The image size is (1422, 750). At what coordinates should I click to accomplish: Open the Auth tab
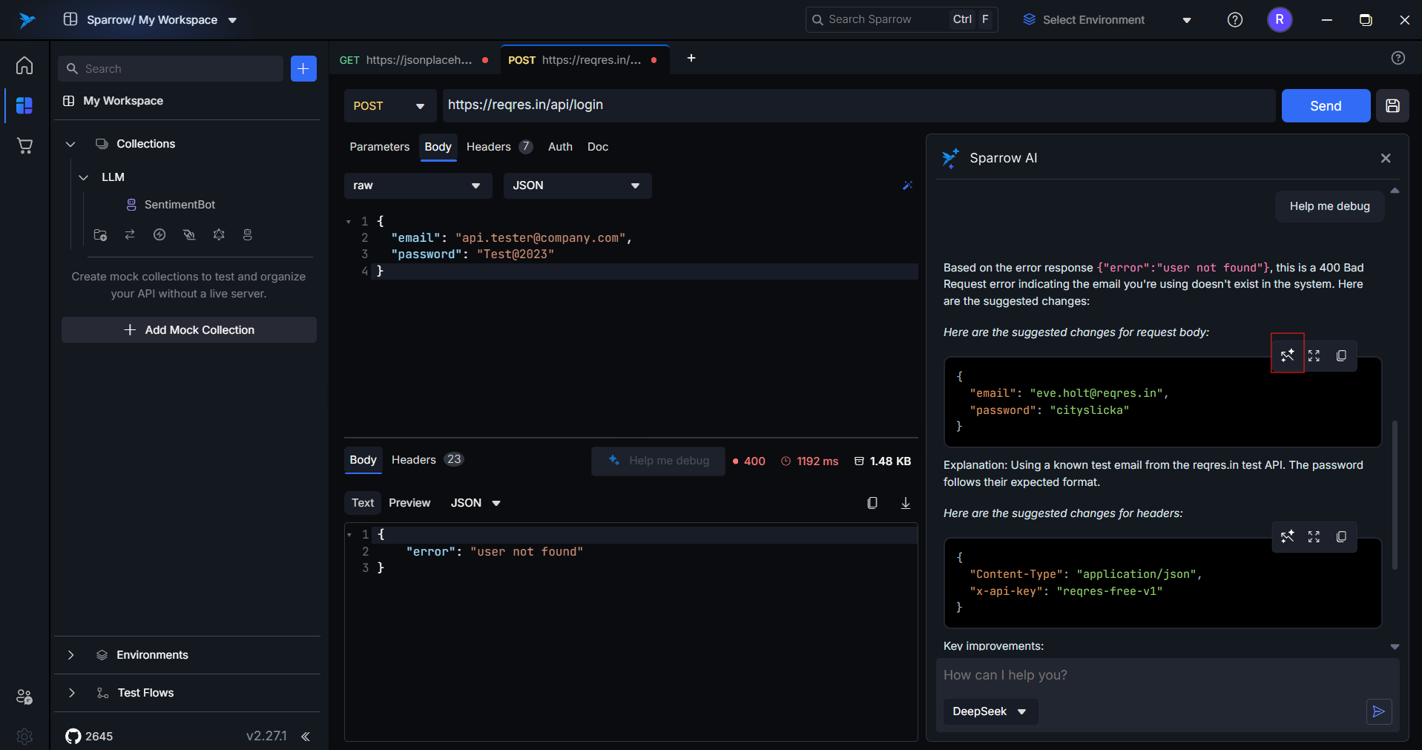coord(560,147)
